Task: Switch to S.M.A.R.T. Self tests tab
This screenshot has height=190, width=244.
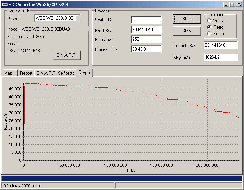Action: point(55,73)
